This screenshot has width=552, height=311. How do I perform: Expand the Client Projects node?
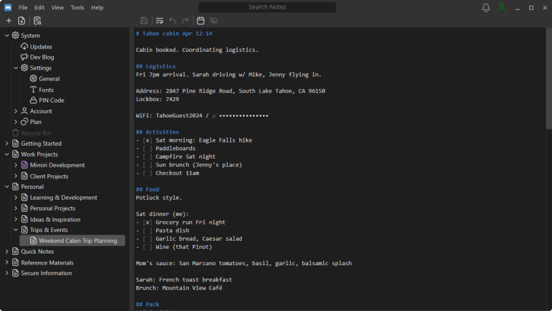[x=16, y=176]
